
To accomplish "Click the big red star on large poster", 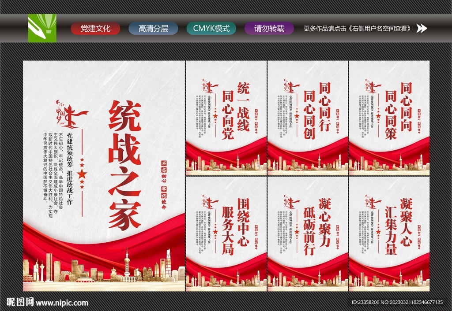I will [x=82, y=174].
